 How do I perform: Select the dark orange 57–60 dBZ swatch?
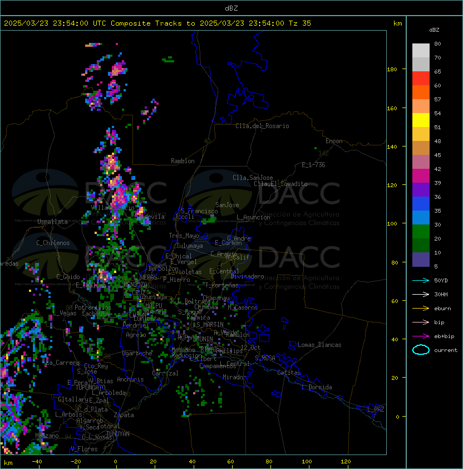click(x=421, y=92)
